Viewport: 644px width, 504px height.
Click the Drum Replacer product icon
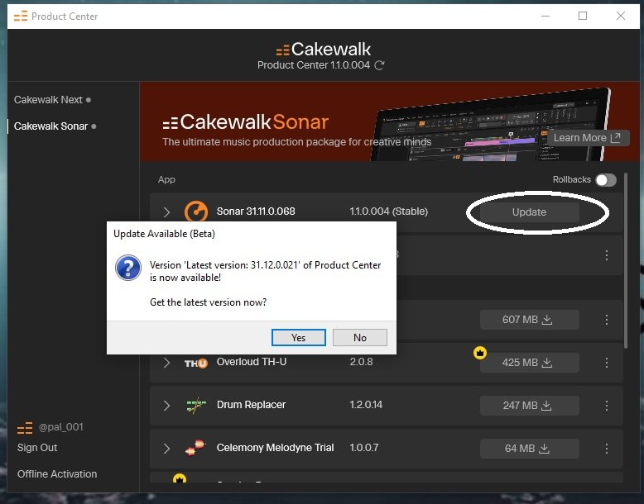(x=196, y=406)
